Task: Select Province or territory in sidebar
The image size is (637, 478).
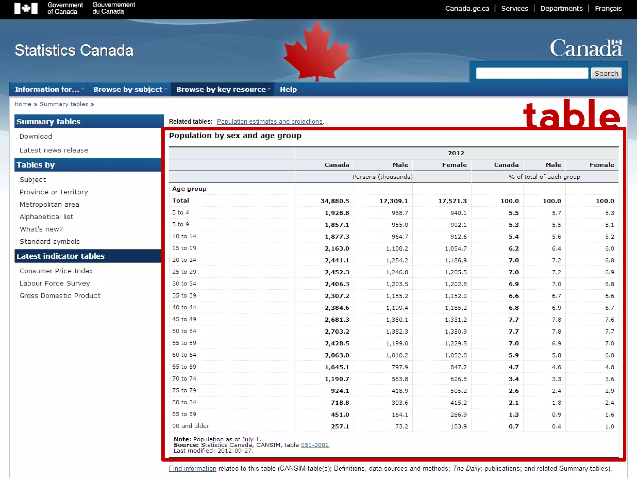Action: 53,192
